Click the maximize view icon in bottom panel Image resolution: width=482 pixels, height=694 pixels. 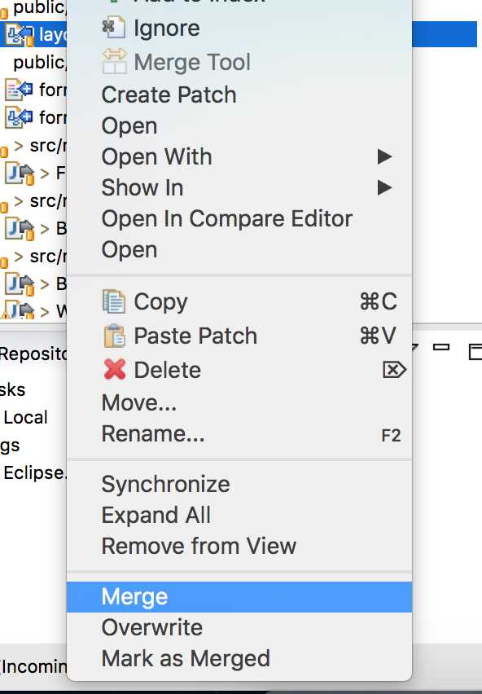point(475,352)
